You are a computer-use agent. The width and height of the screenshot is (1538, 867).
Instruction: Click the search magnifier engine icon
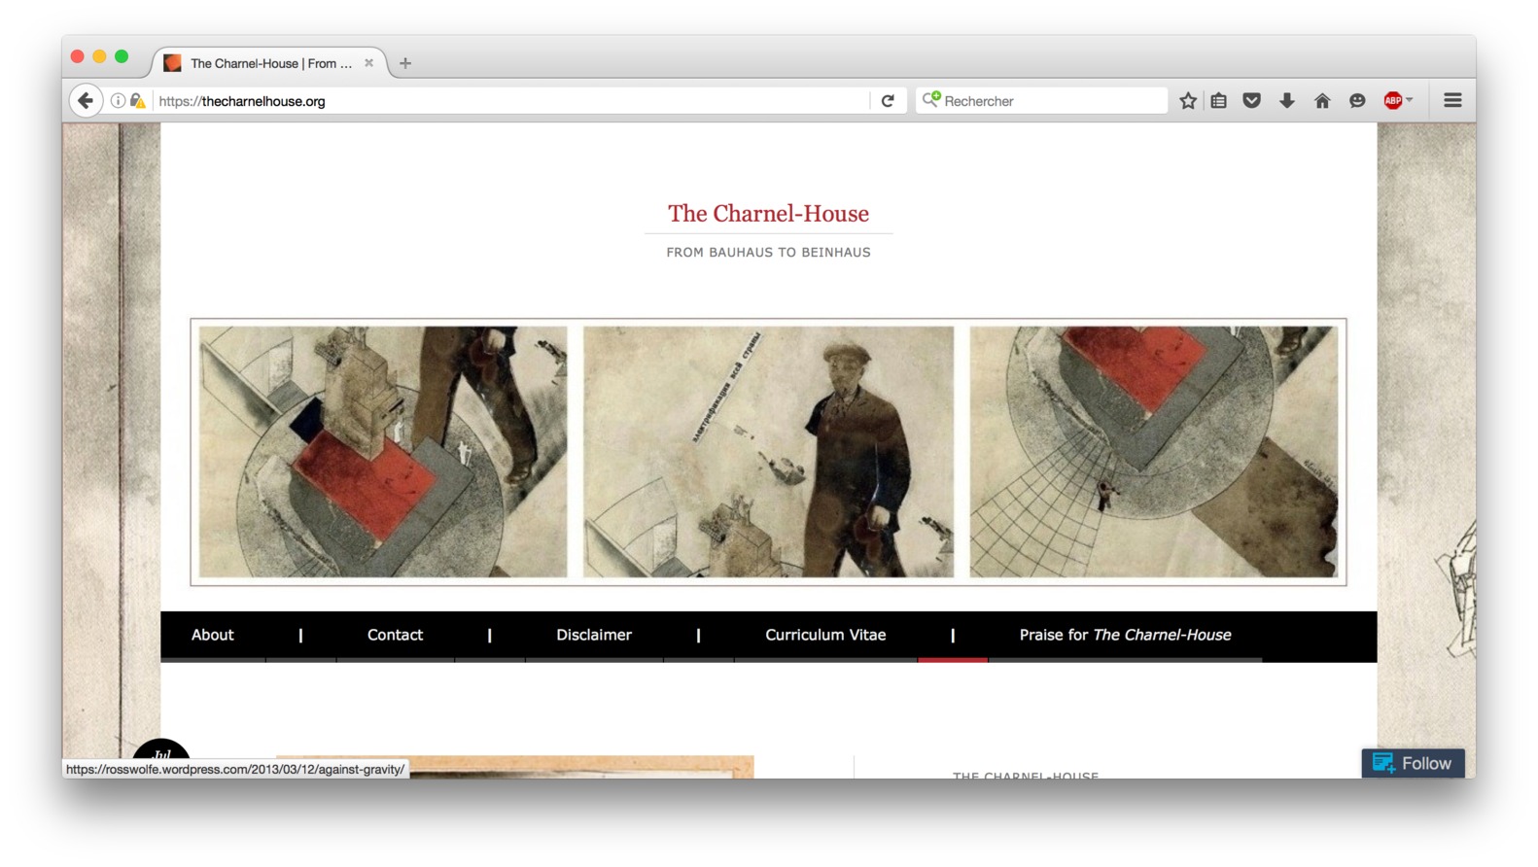(x=930, y=99)
